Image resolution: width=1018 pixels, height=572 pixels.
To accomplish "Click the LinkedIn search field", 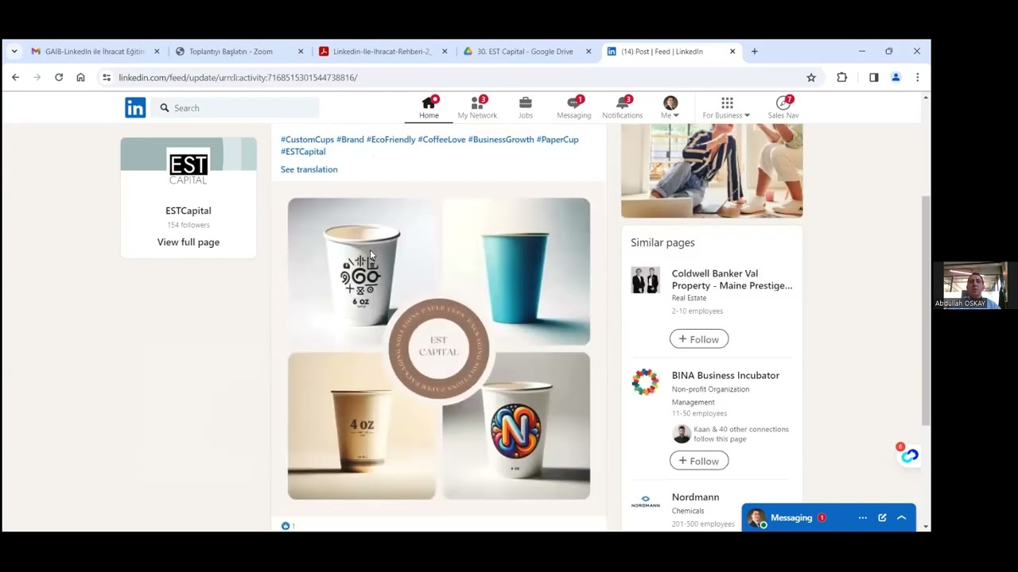I will pos(235,108).
